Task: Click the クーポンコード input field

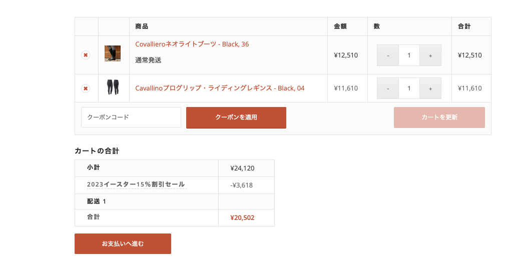Action: coord(131,117)
